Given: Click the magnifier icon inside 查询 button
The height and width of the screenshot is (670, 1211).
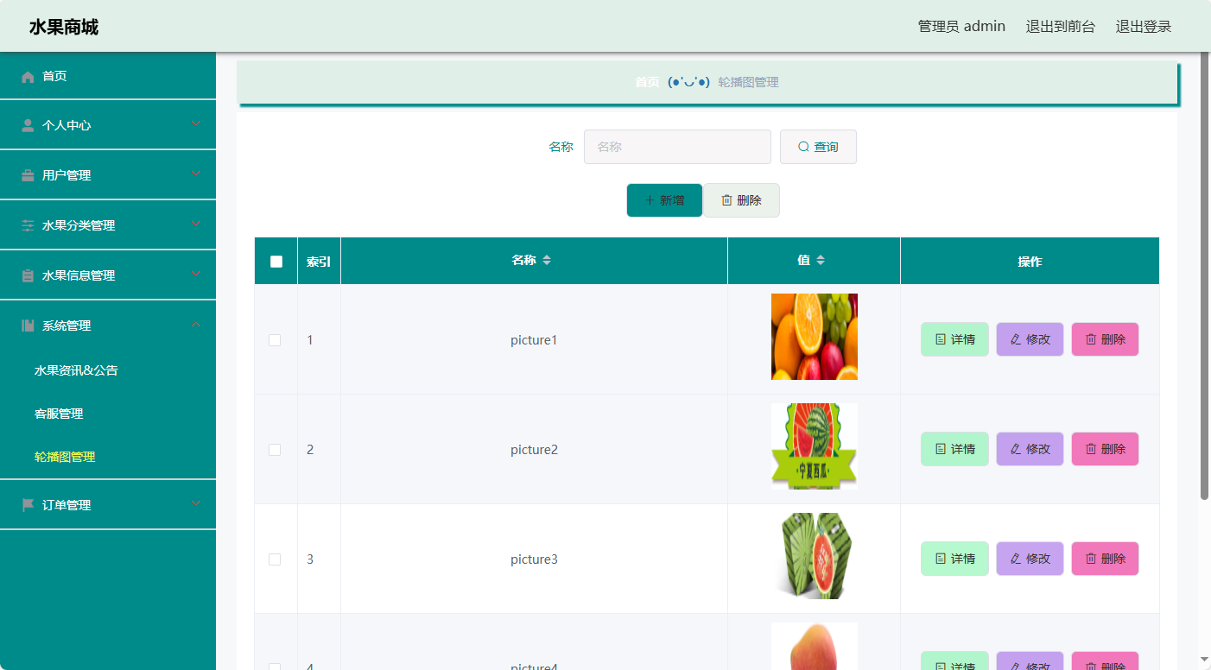Looking at the screenshot, I should pos(803,146).
